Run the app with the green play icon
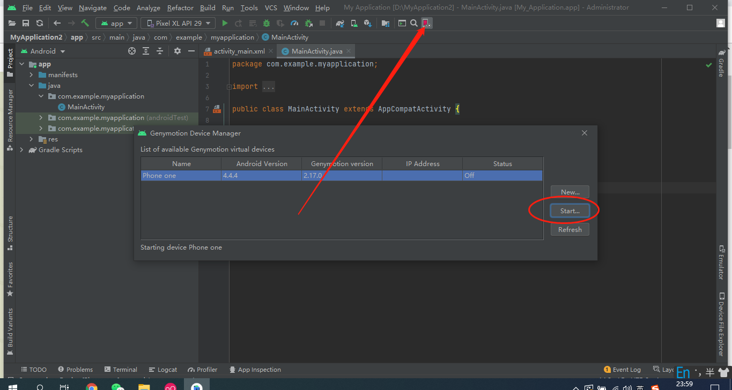732x390 pixels. (x=225, y=23)
